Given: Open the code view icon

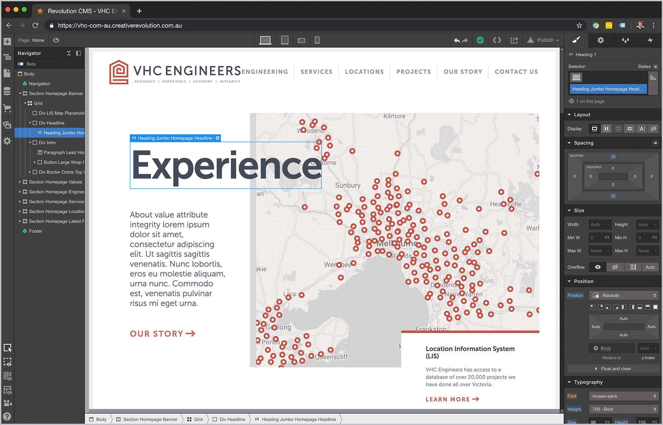Looking at the screenshot, I should [x=497, y=40].
